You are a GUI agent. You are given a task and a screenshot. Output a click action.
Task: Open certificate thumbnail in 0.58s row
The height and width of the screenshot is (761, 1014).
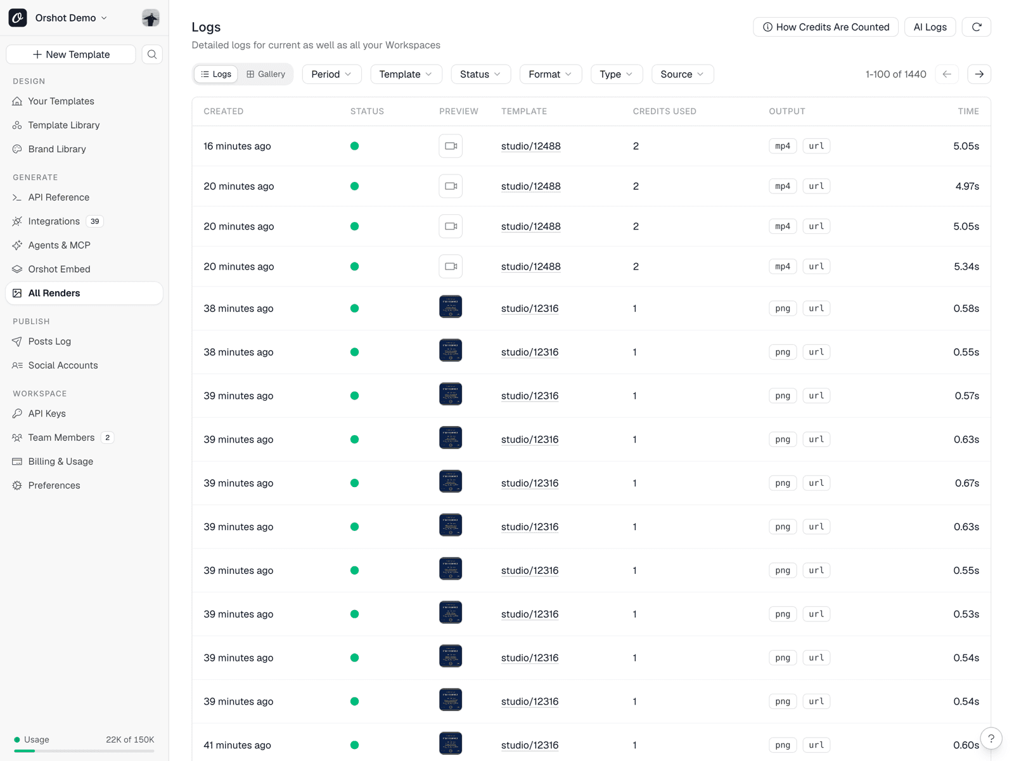pyautogui.click(x=451, y=307)
